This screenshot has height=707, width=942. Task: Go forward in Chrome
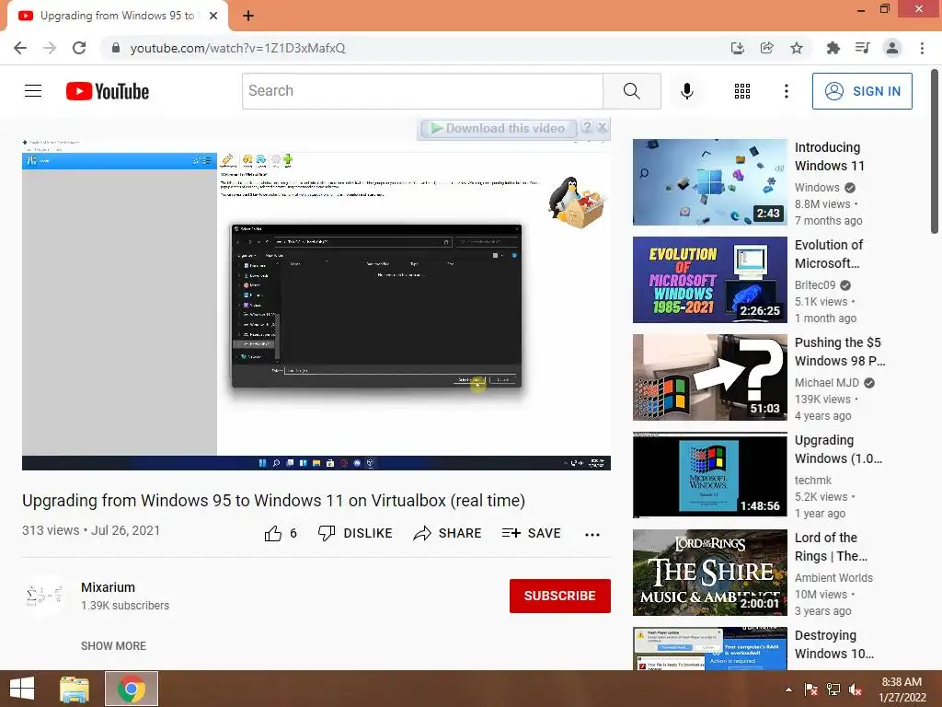tap(50, 48)
